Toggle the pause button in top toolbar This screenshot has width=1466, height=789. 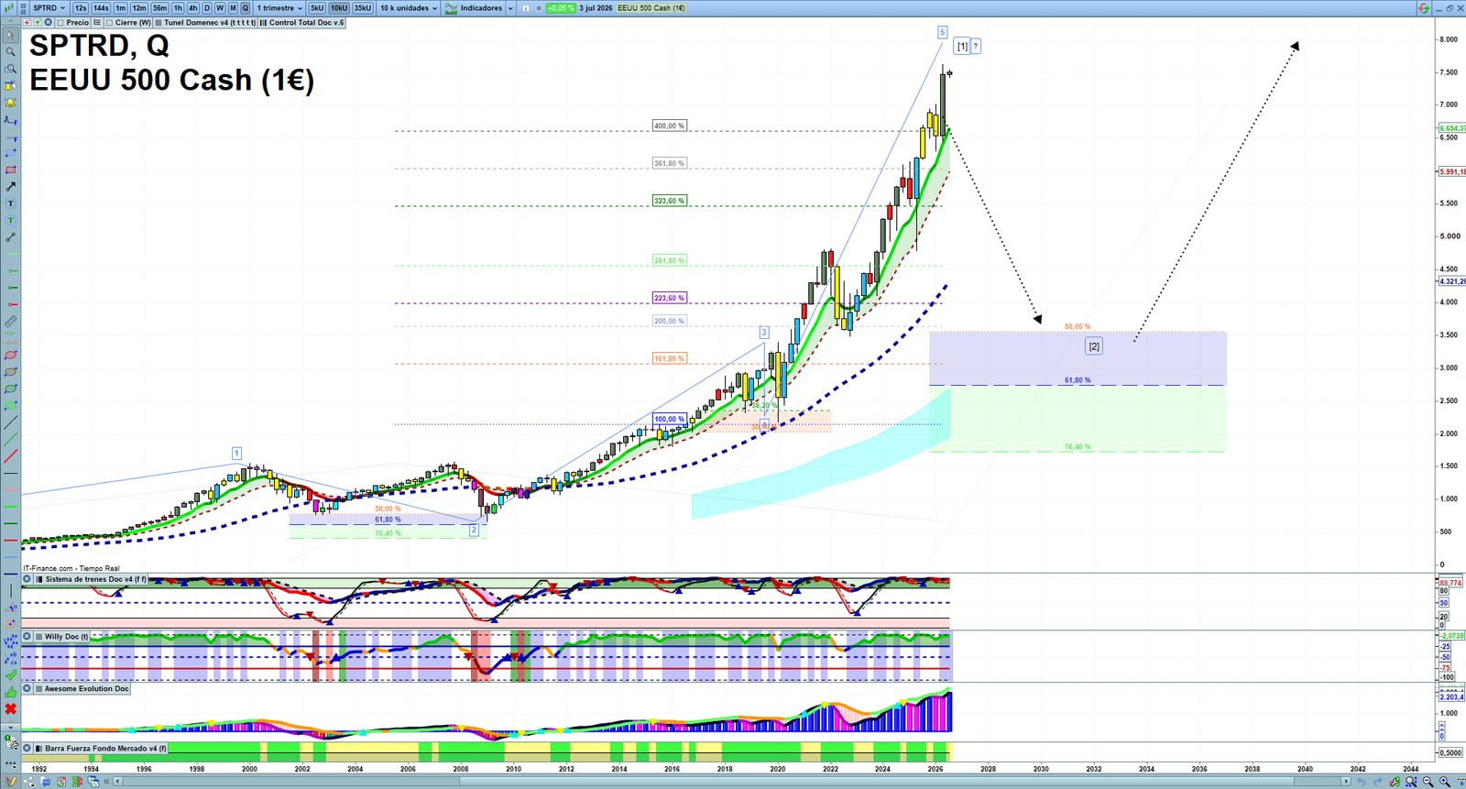click(526, 8)
